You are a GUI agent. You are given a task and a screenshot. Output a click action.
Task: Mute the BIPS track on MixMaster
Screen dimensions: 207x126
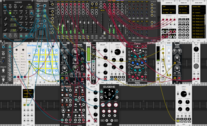58,36
